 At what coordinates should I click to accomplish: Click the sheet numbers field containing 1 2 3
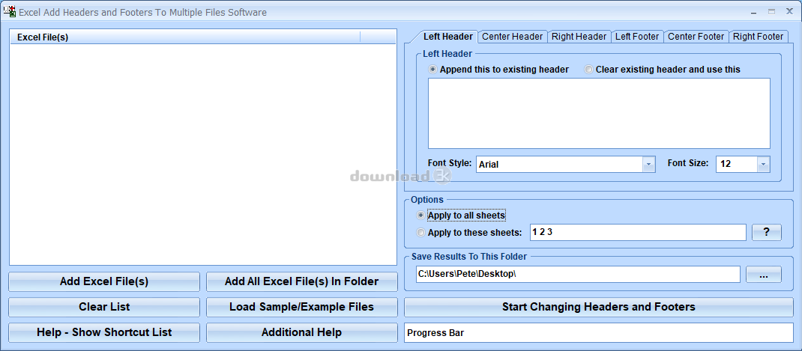(x=638, y=232)
